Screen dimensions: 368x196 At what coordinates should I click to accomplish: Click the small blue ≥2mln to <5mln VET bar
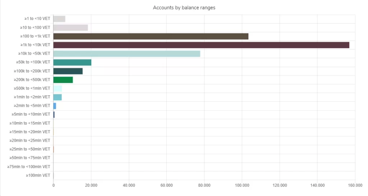click(55, 106)
